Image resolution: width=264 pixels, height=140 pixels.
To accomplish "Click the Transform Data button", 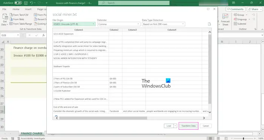I will point(189,126).
